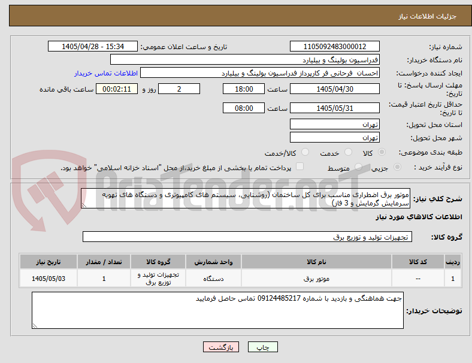Click the deadline time field 18:00
This screenshot has height=363, width=472.
pyautogui.click(x=244, y=89)
